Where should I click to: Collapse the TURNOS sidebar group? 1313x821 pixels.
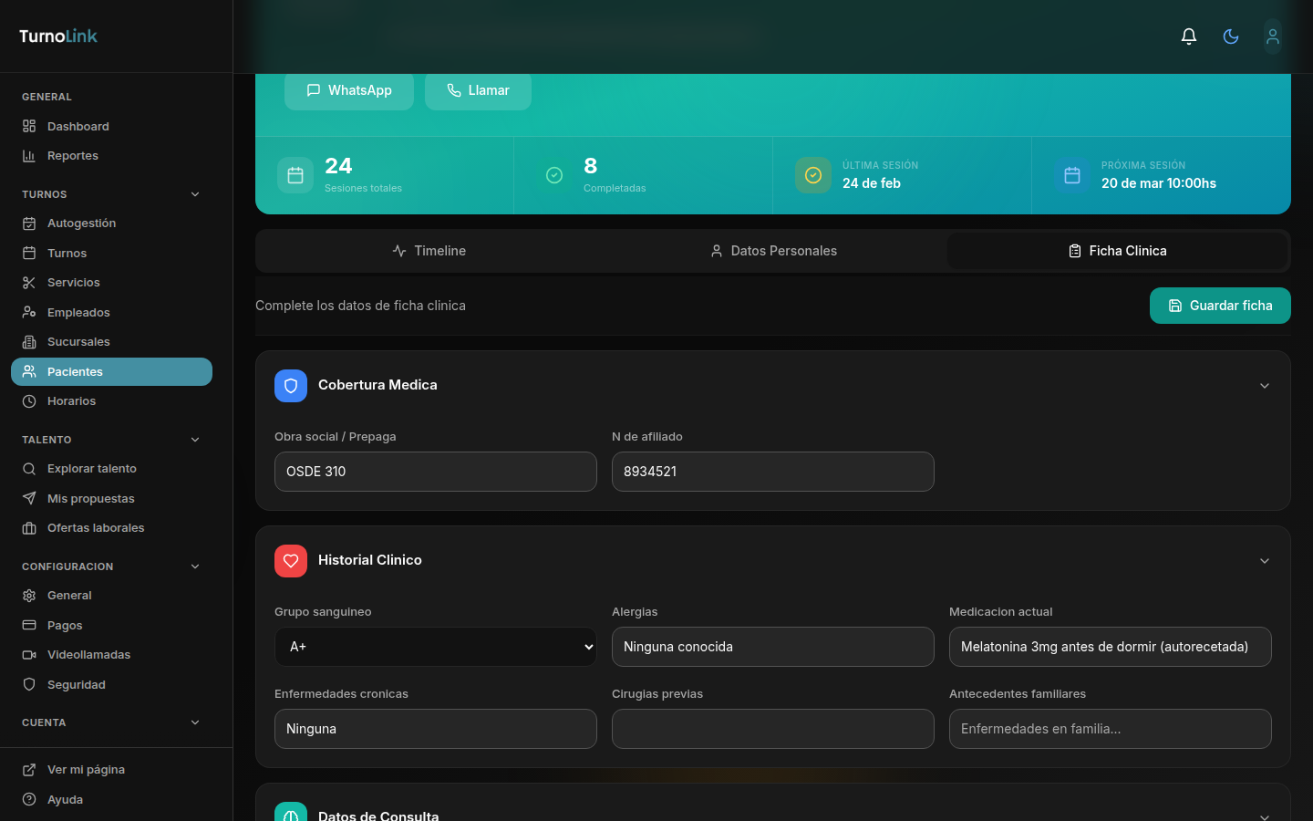pyautogui.click(x=194, y=194)
